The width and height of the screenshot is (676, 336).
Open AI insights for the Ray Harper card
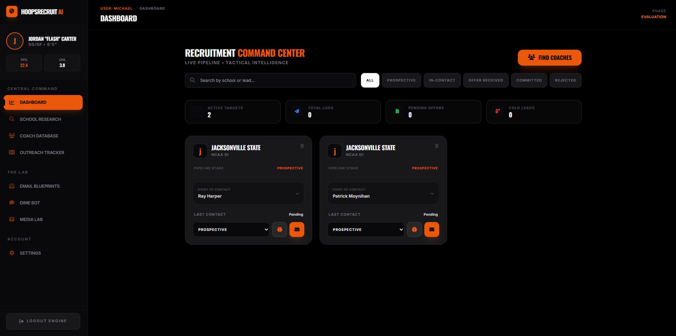(x=279, y=229)
